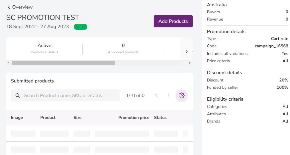Open table settings gear
The image size is (290, 155).
coord(181,95)
